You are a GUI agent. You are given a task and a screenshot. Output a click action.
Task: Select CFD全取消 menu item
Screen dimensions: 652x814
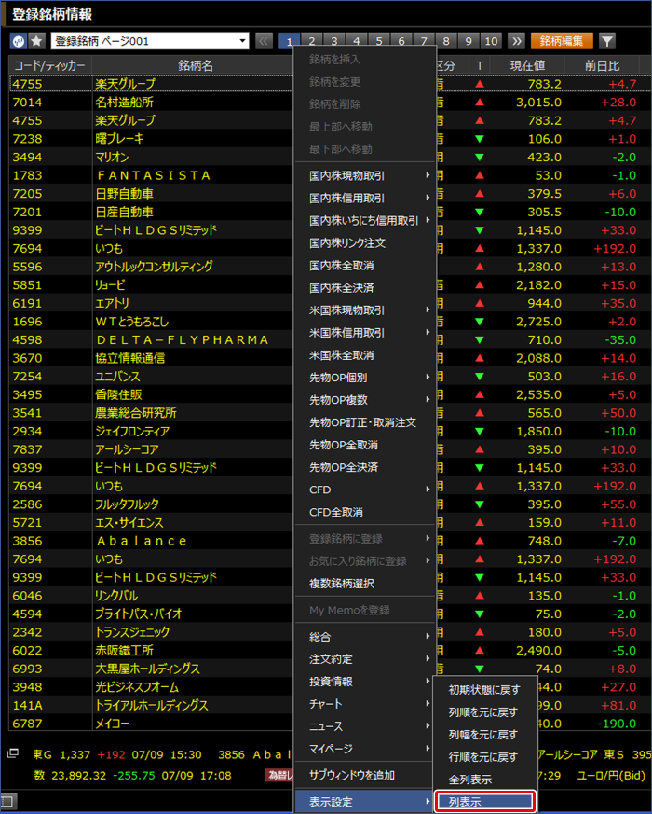365,512
